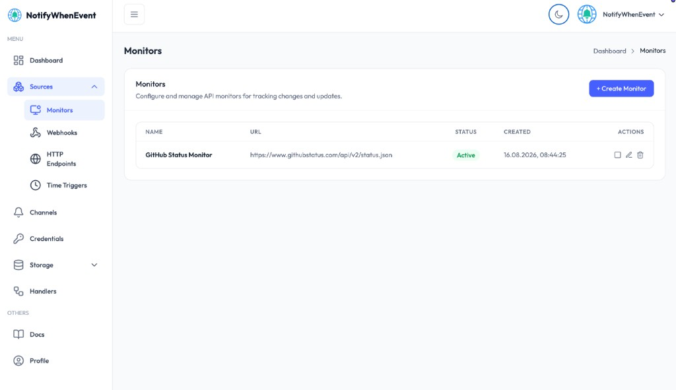Click the Time Triggers clock icon
Screen dimensions: 676x390
tap(36, 185)
